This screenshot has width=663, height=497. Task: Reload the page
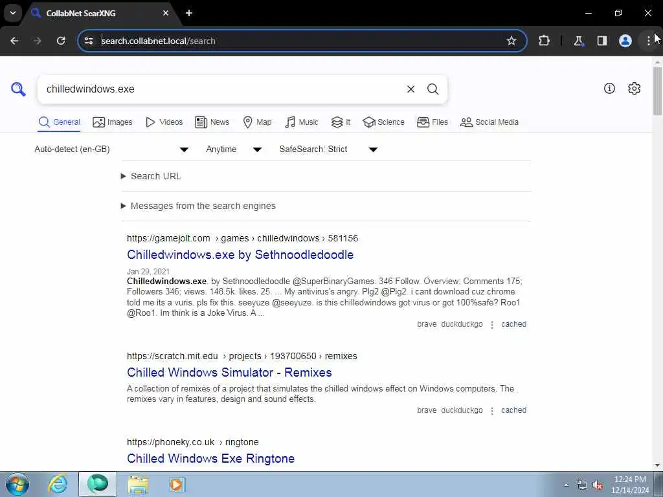(61, 41)
